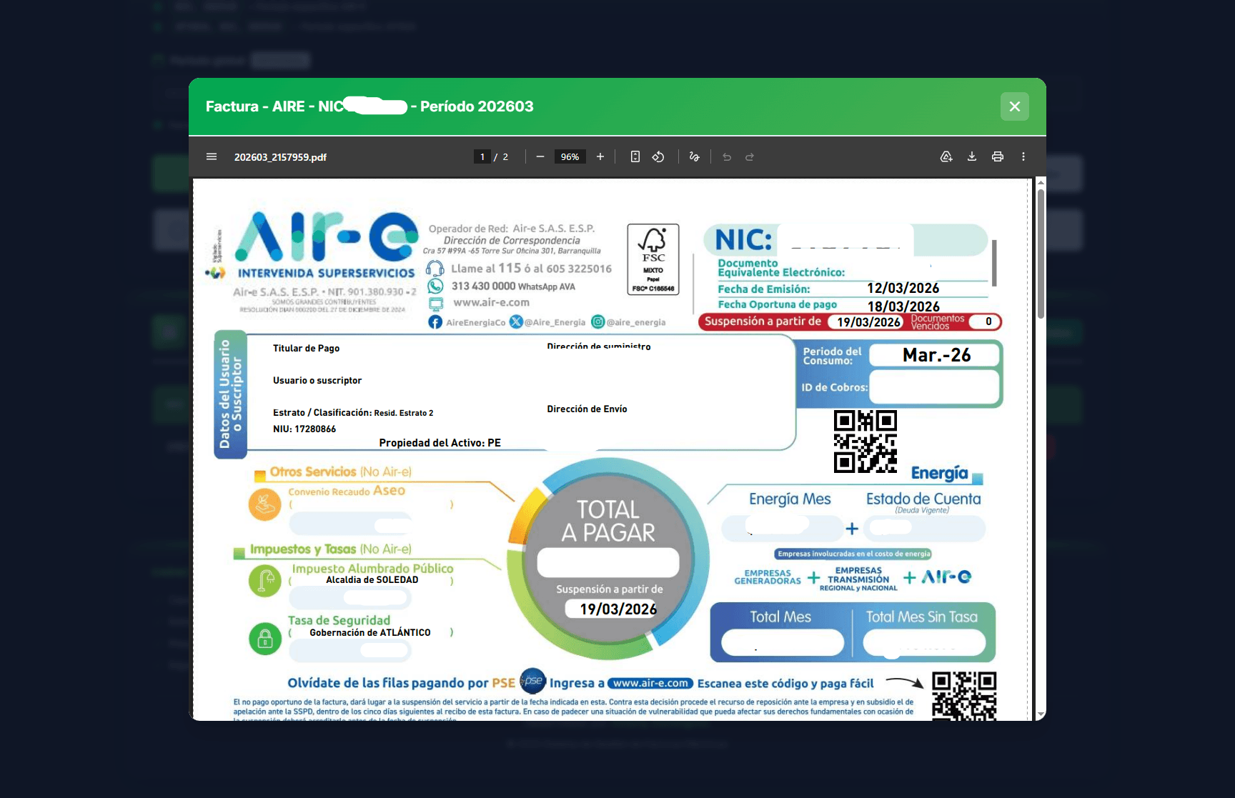
Task: Click the 202603_2157959.pdf file name
Action: click(280, 157)
